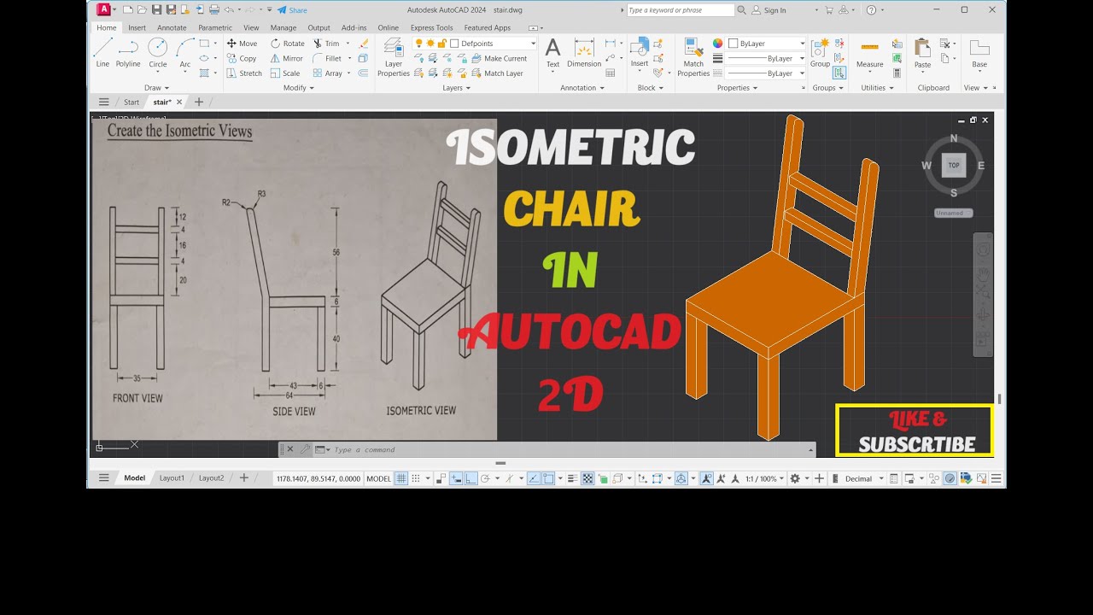Switch to the Start file tab
The height and width of the screenshot is (615, 1093).
(x=132, y=102)
